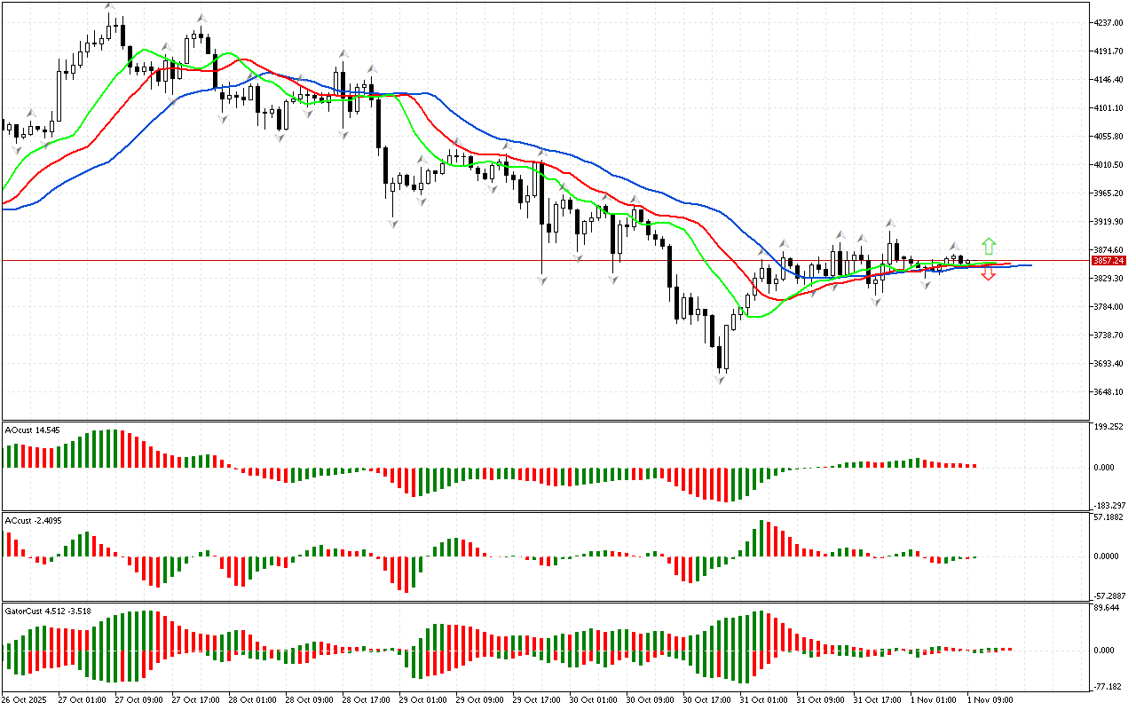Click the tallest green ACcust histogram bar
The height and width of the screenshot is (710, 1136).
click(x=761, y=538)
